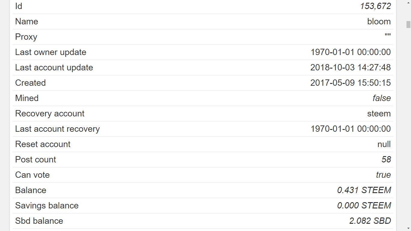This screenshot has width=411, height=231.
Task: Click the Savings balance row label
Action: [x=47, y=205]
